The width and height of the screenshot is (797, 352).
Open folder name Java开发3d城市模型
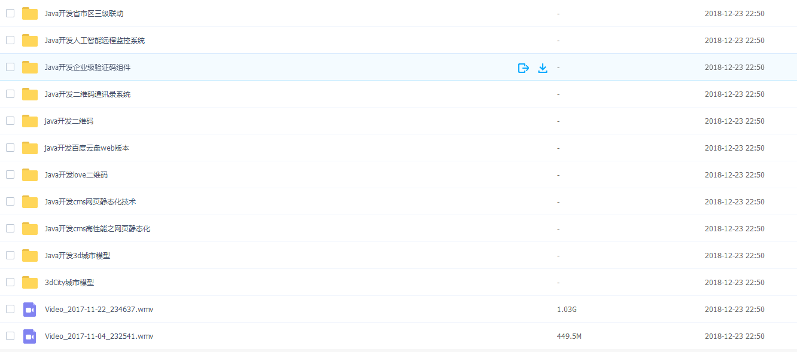coord(77,256)
